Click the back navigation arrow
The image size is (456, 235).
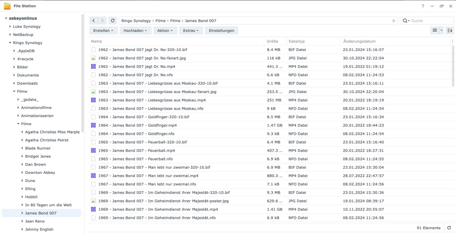click(93, 21)
